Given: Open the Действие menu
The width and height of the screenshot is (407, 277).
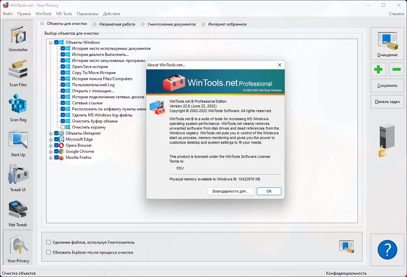Looking at the screenshot, I should coord(112,14).
